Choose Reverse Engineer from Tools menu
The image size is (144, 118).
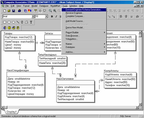pyautogui.click(x=84, y=13)
